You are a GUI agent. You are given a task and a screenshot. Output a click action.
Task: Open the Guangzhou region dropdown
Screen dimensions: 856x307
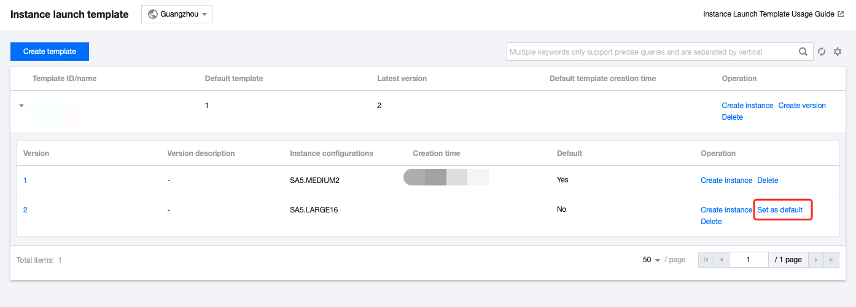177,14
